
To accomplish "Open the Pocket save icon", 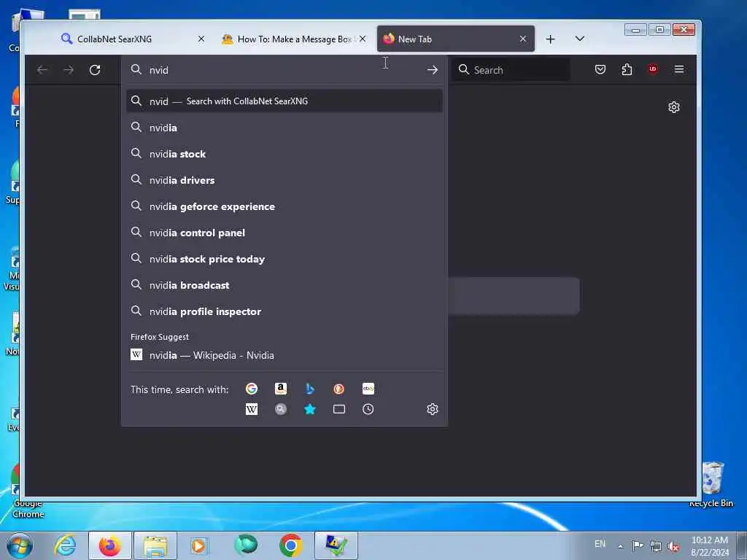I will [x=600, y=69].
